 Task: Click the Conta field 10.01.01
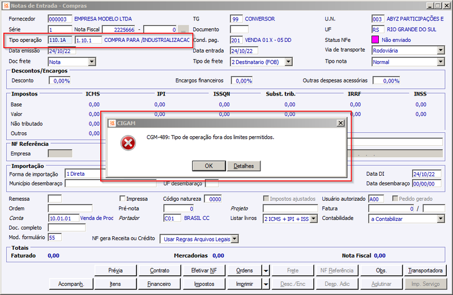coord(63,218)
